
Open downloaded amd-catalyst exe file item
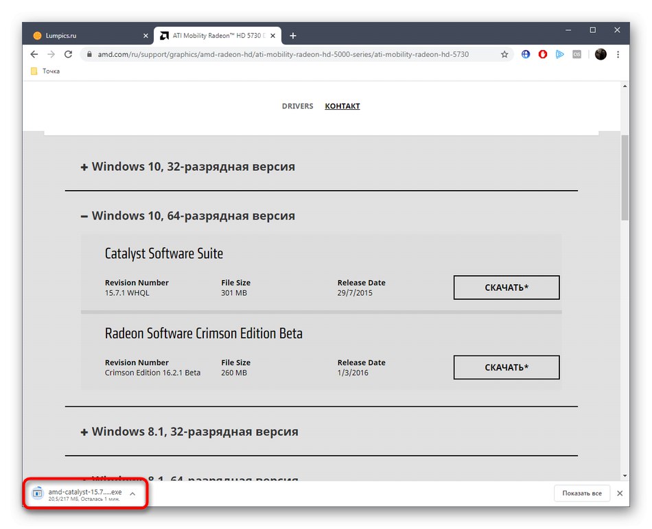pyautogui.click(x=78, y=494)
